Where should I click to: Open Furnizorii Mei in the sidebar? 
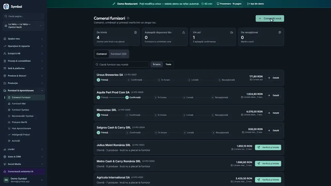click(x=25, y=104)
